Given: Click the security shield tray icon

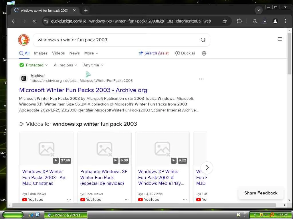Looking at the screenshot, I should click(261, 215).
